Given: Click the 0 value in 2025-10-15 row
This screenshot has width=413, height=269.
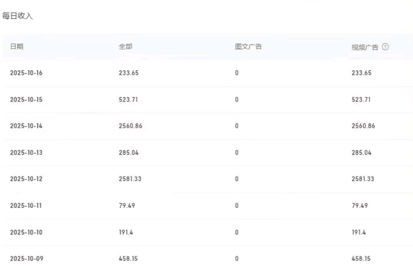Looking at the screenshot, I should (x=236, y=99).
